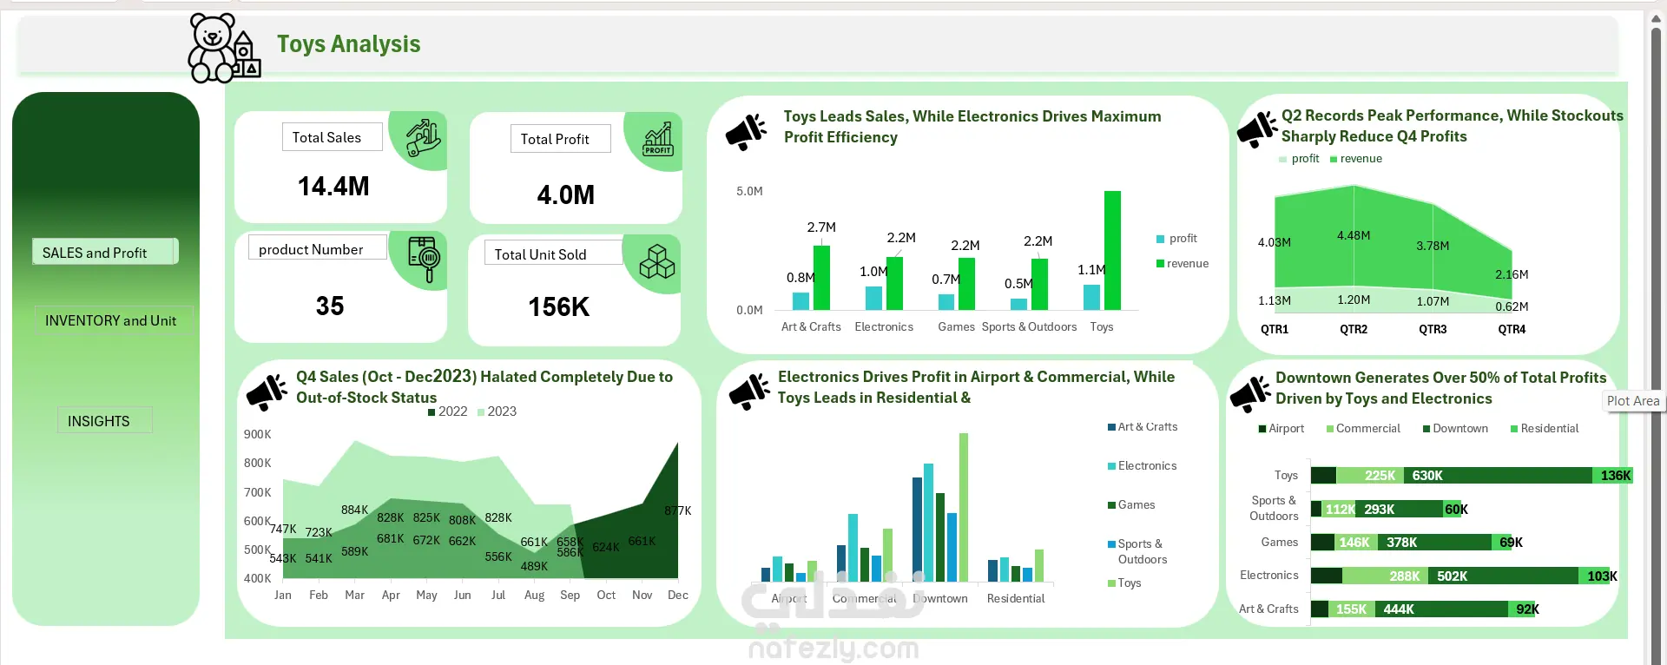Image resolution: width=1667 pixels, height=665 pixels.
Task: Click the revenue legend swatch in category chart
Action: [x=1160, y=264]
